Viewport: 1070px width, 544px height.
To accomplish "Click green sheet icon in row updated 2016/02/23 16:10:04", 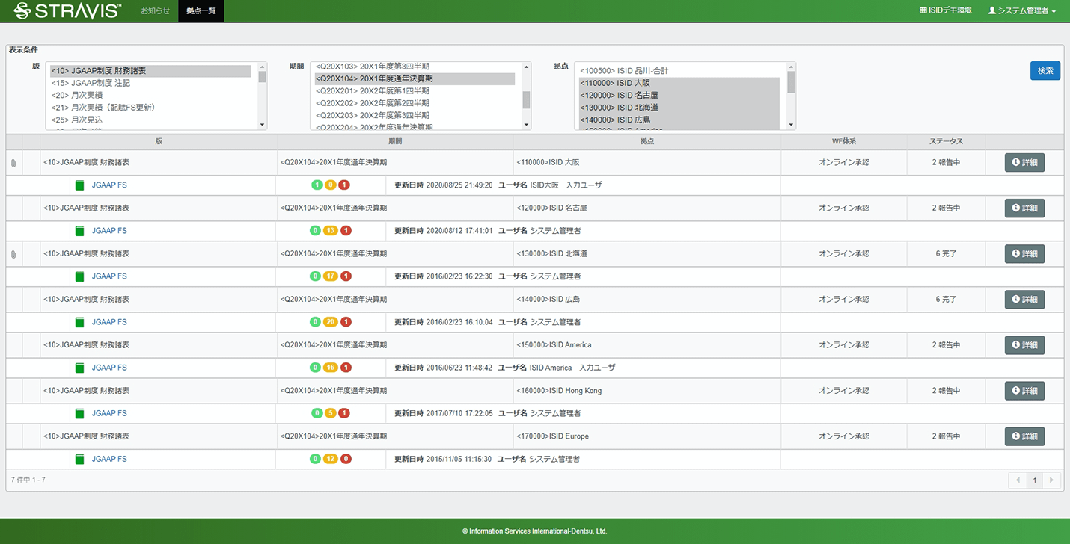I will pos(80,322).
